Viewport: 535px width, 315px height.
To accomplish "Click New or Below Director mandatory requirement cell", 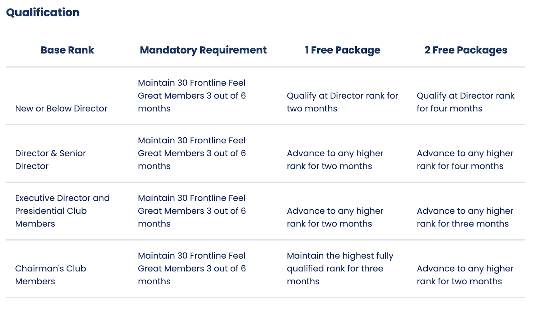I will click(x=192, y=96).
